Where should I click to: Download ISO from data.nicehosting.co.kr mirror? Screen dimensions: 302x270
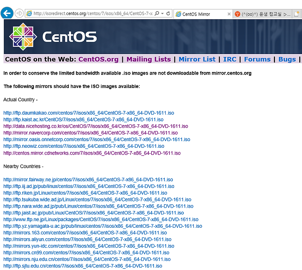96,126
